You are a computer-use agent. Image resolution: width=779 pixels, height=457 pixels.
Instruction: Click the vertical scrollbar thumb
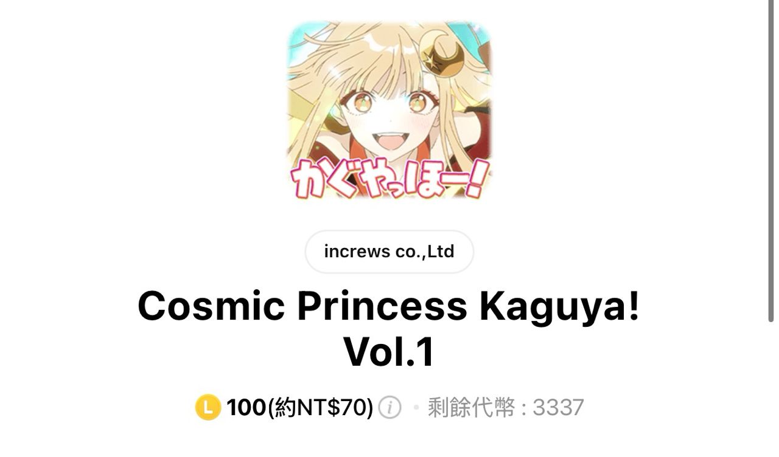(x=770, y=161)
